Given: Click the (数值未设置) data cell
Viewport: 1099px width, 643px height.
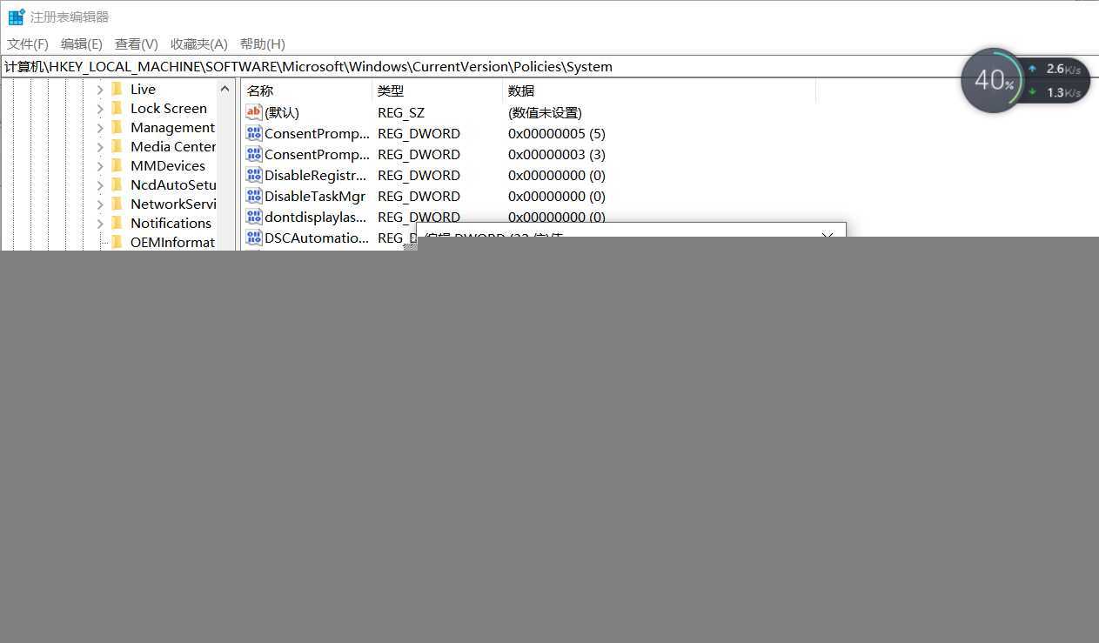Looking at the screenshot, I should (546, 112).
